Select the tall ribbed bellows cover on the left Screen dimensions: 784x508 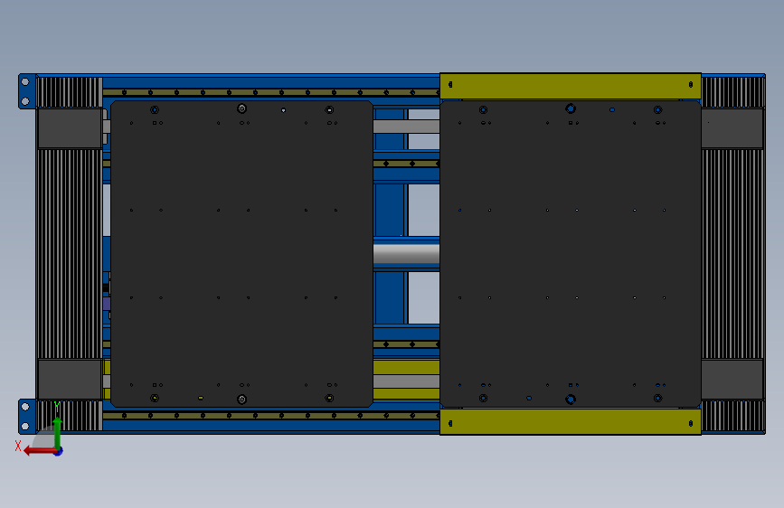70,253
